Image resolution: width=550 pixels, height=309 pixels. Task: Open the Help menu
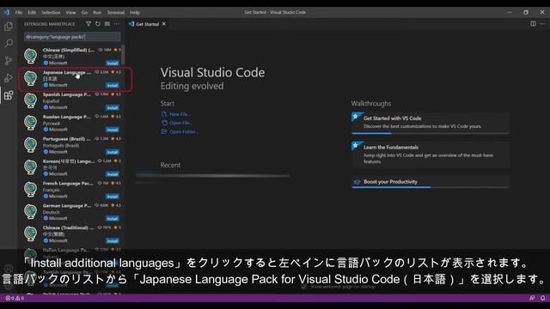[x=135, y=12]
